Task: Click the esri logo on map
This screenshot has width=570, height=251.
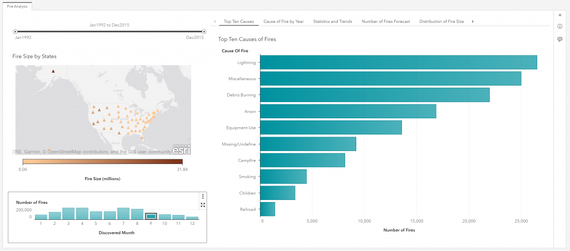Action: click(x=181, y=149)
